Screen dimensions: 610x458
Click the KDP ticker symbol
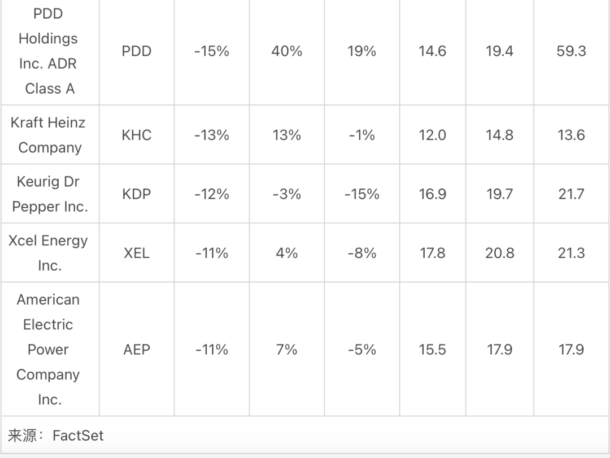[137, 194]
